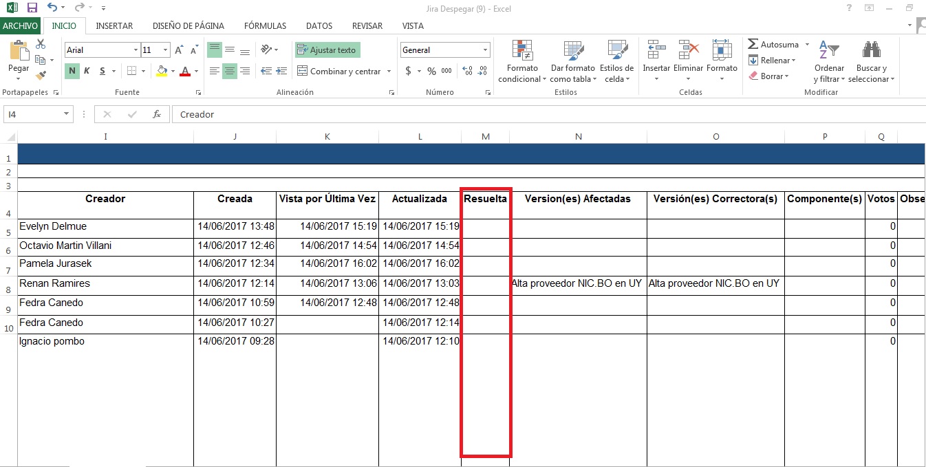926x467 pixels.
Task: Click the Autosuma sigma icon
Action: [753, 44]
